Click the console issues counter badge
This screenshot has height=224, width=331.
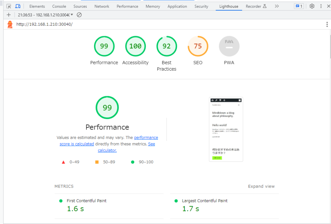299,6
